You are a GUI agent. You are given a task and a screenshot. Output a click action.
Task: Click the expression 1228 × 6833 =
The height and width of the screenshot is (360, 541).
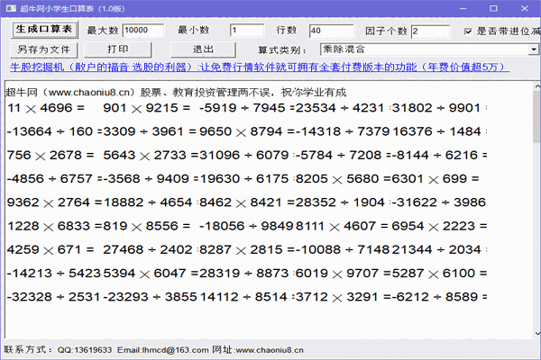tap(54, 226)
